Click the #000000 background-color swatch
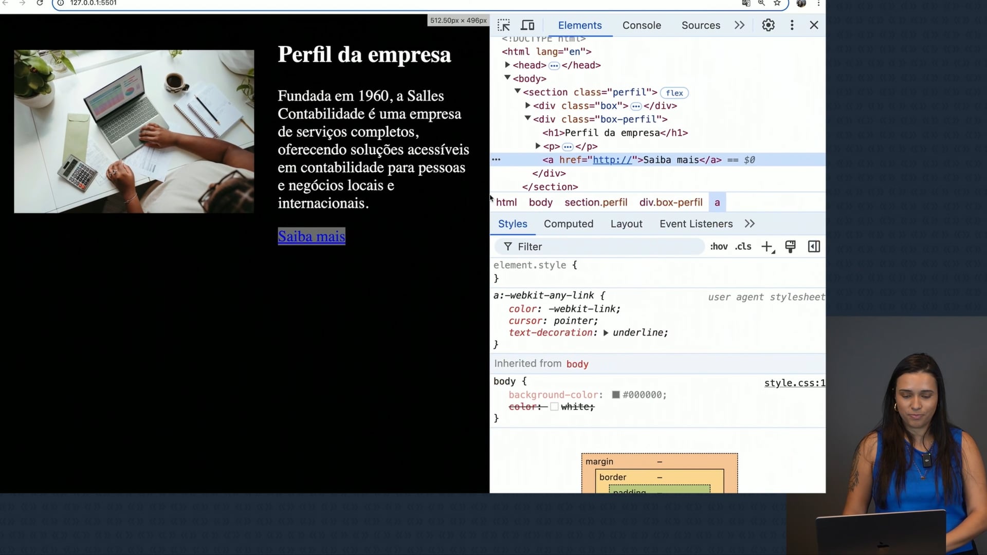 [615, 395]
